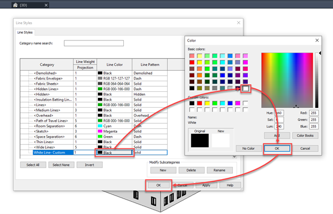Click Add to custom colors button
The height and width of the screenshot is (214, 333).
coord(277,135)
